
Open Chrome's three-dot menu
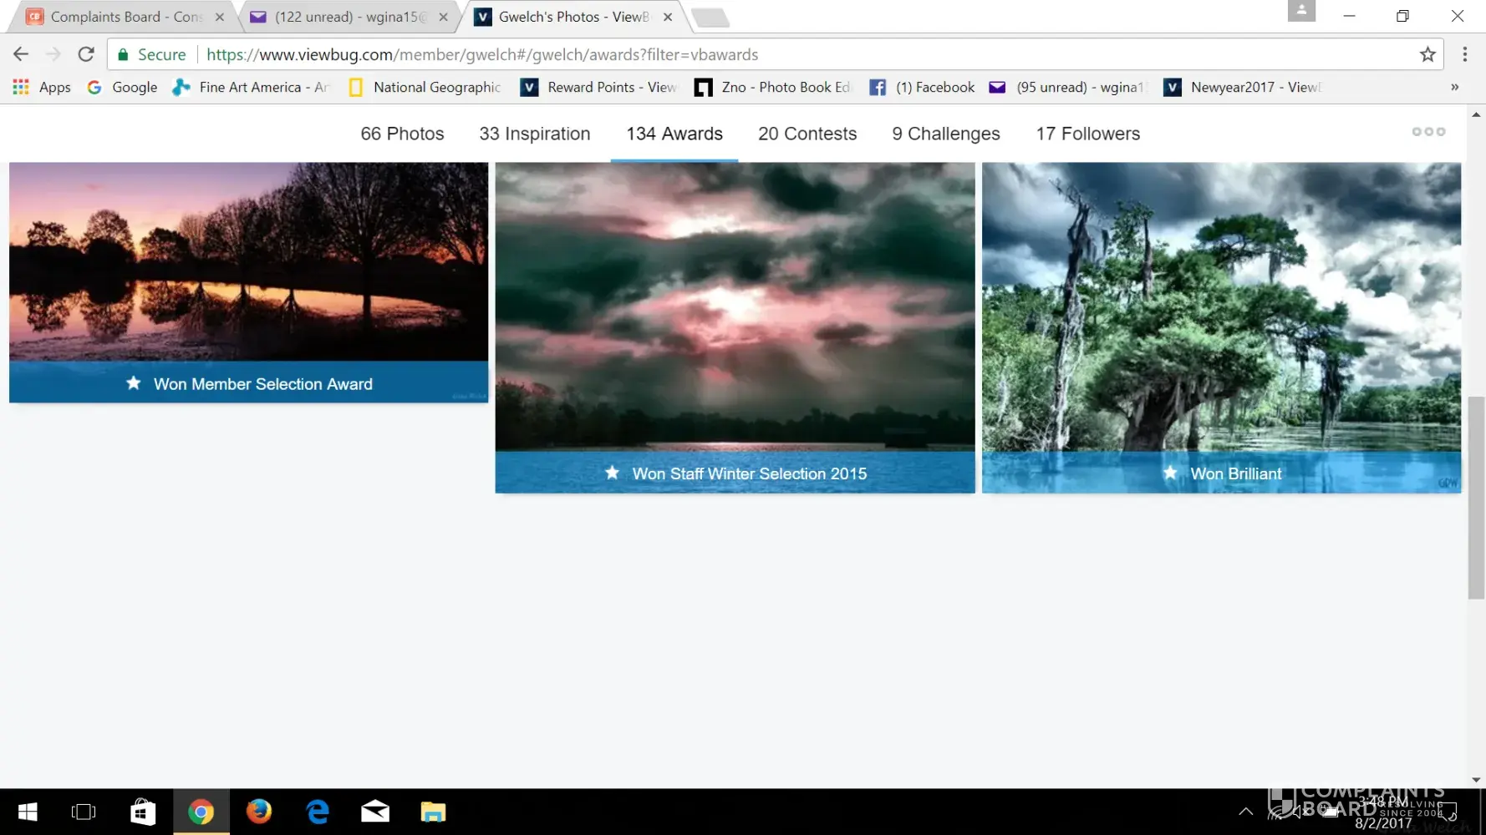point(1464,54)
